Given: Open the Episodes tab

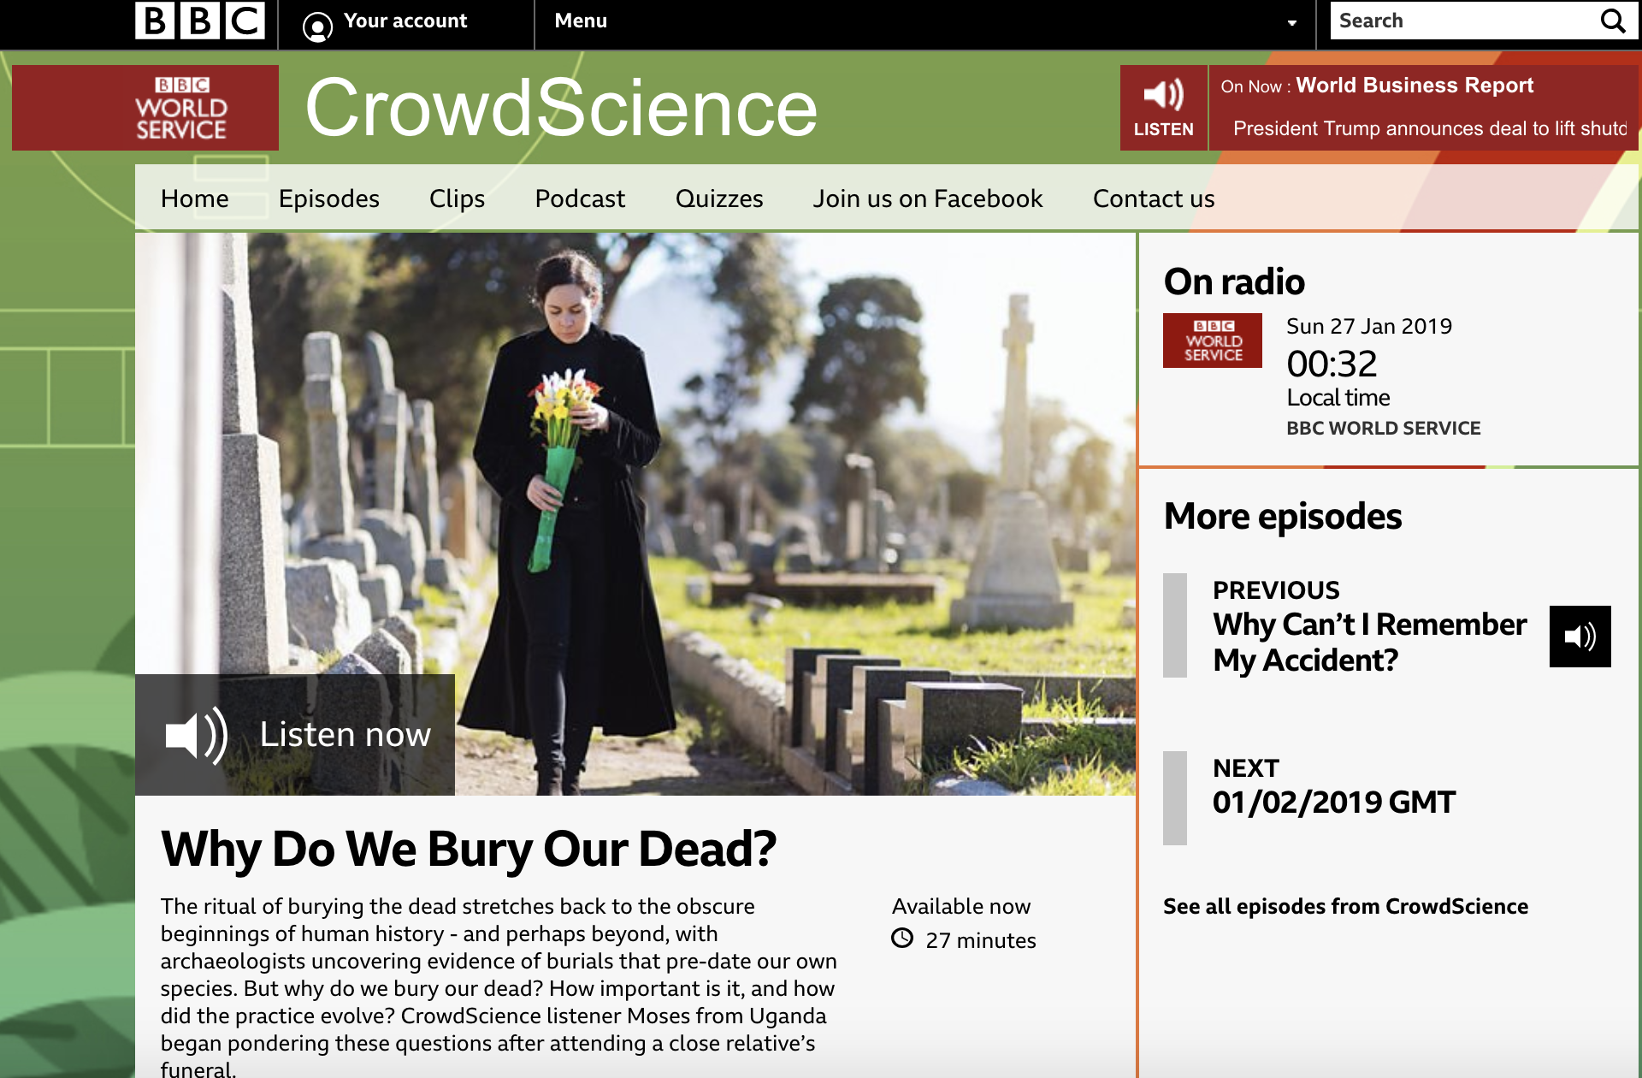Looking at the screenshot, I should (x=328, y=198).
